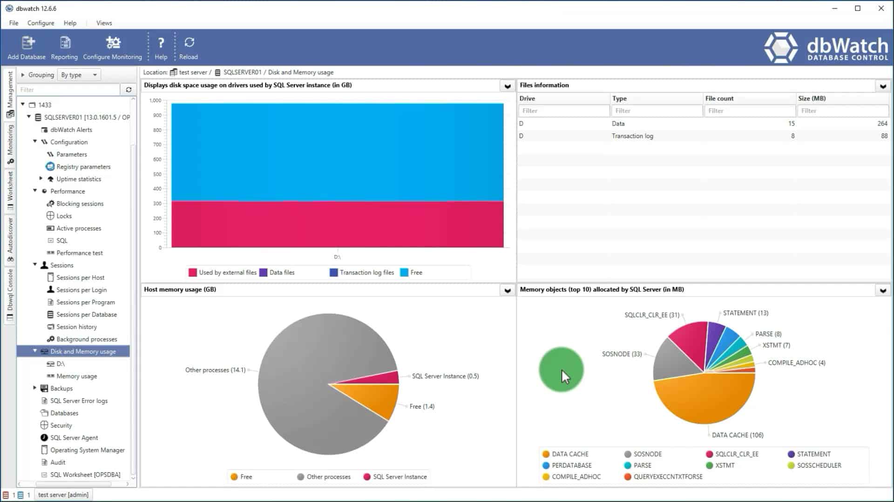This screenshot has width=894, height=502.
Task: Click the 'Used by external files' legend swatch
Action: [192, 273]
